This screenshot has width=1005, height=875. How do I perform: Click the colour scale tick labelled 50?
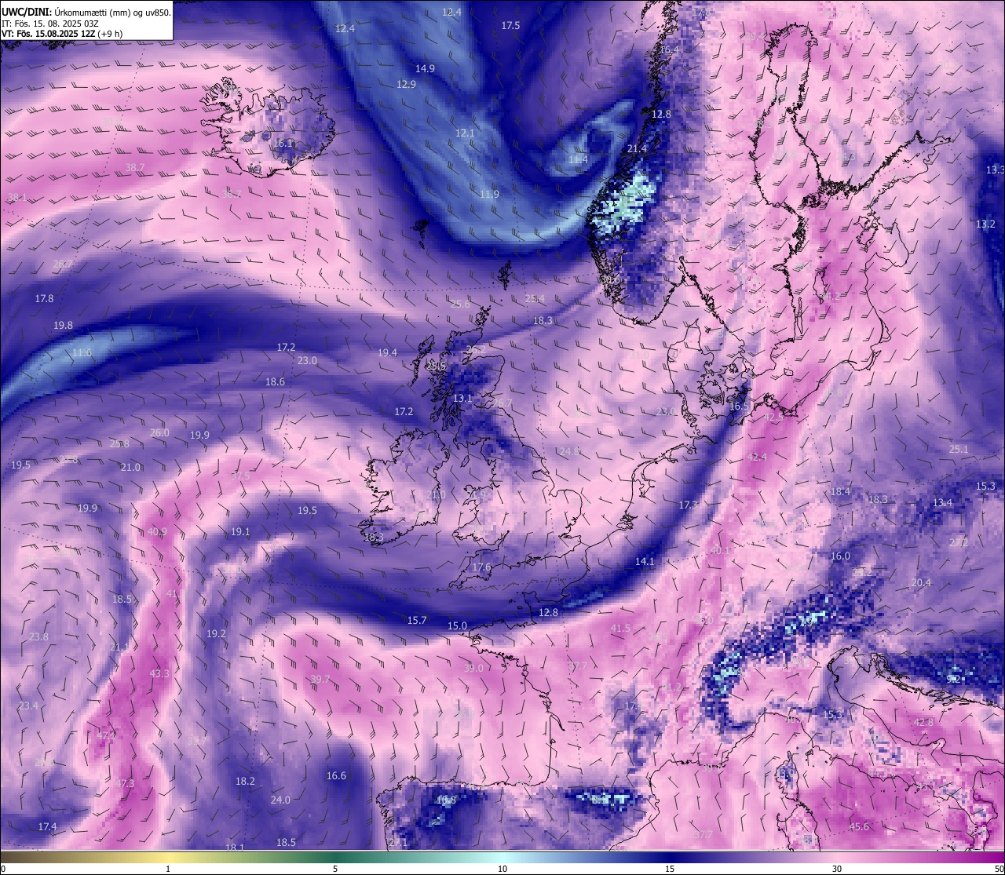point(1000,869)
